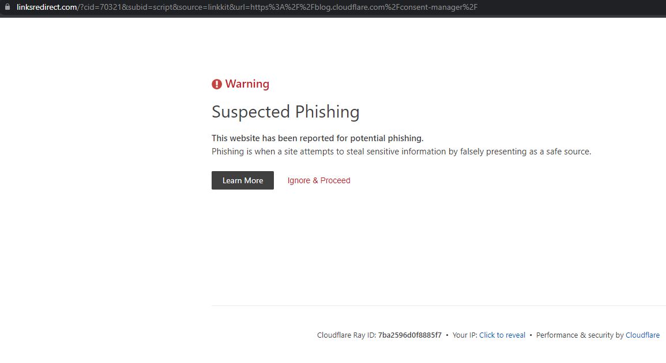This screenshot has width=666, height=363.
Task: Click the padlock icon in address bar
Action: 7,7
